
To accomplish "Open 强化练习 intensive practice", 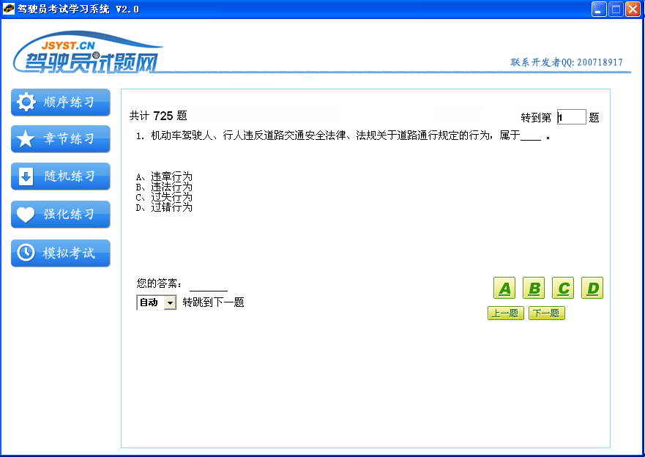I will tap(61, 215).
